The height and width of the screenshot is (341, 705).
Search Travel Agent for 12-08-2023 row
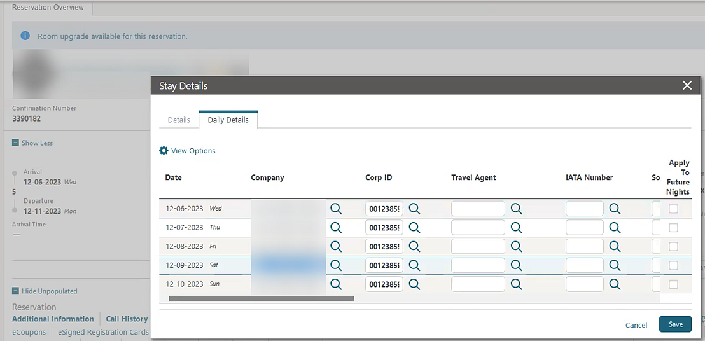coord(516,246)
